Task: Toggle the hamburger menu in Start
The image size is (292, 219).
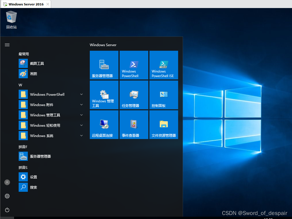Action: click(x=7, y=45)
